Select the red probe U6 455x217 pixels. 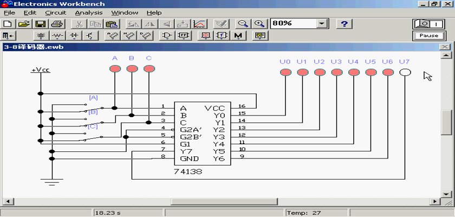click(x=388, y=72)
